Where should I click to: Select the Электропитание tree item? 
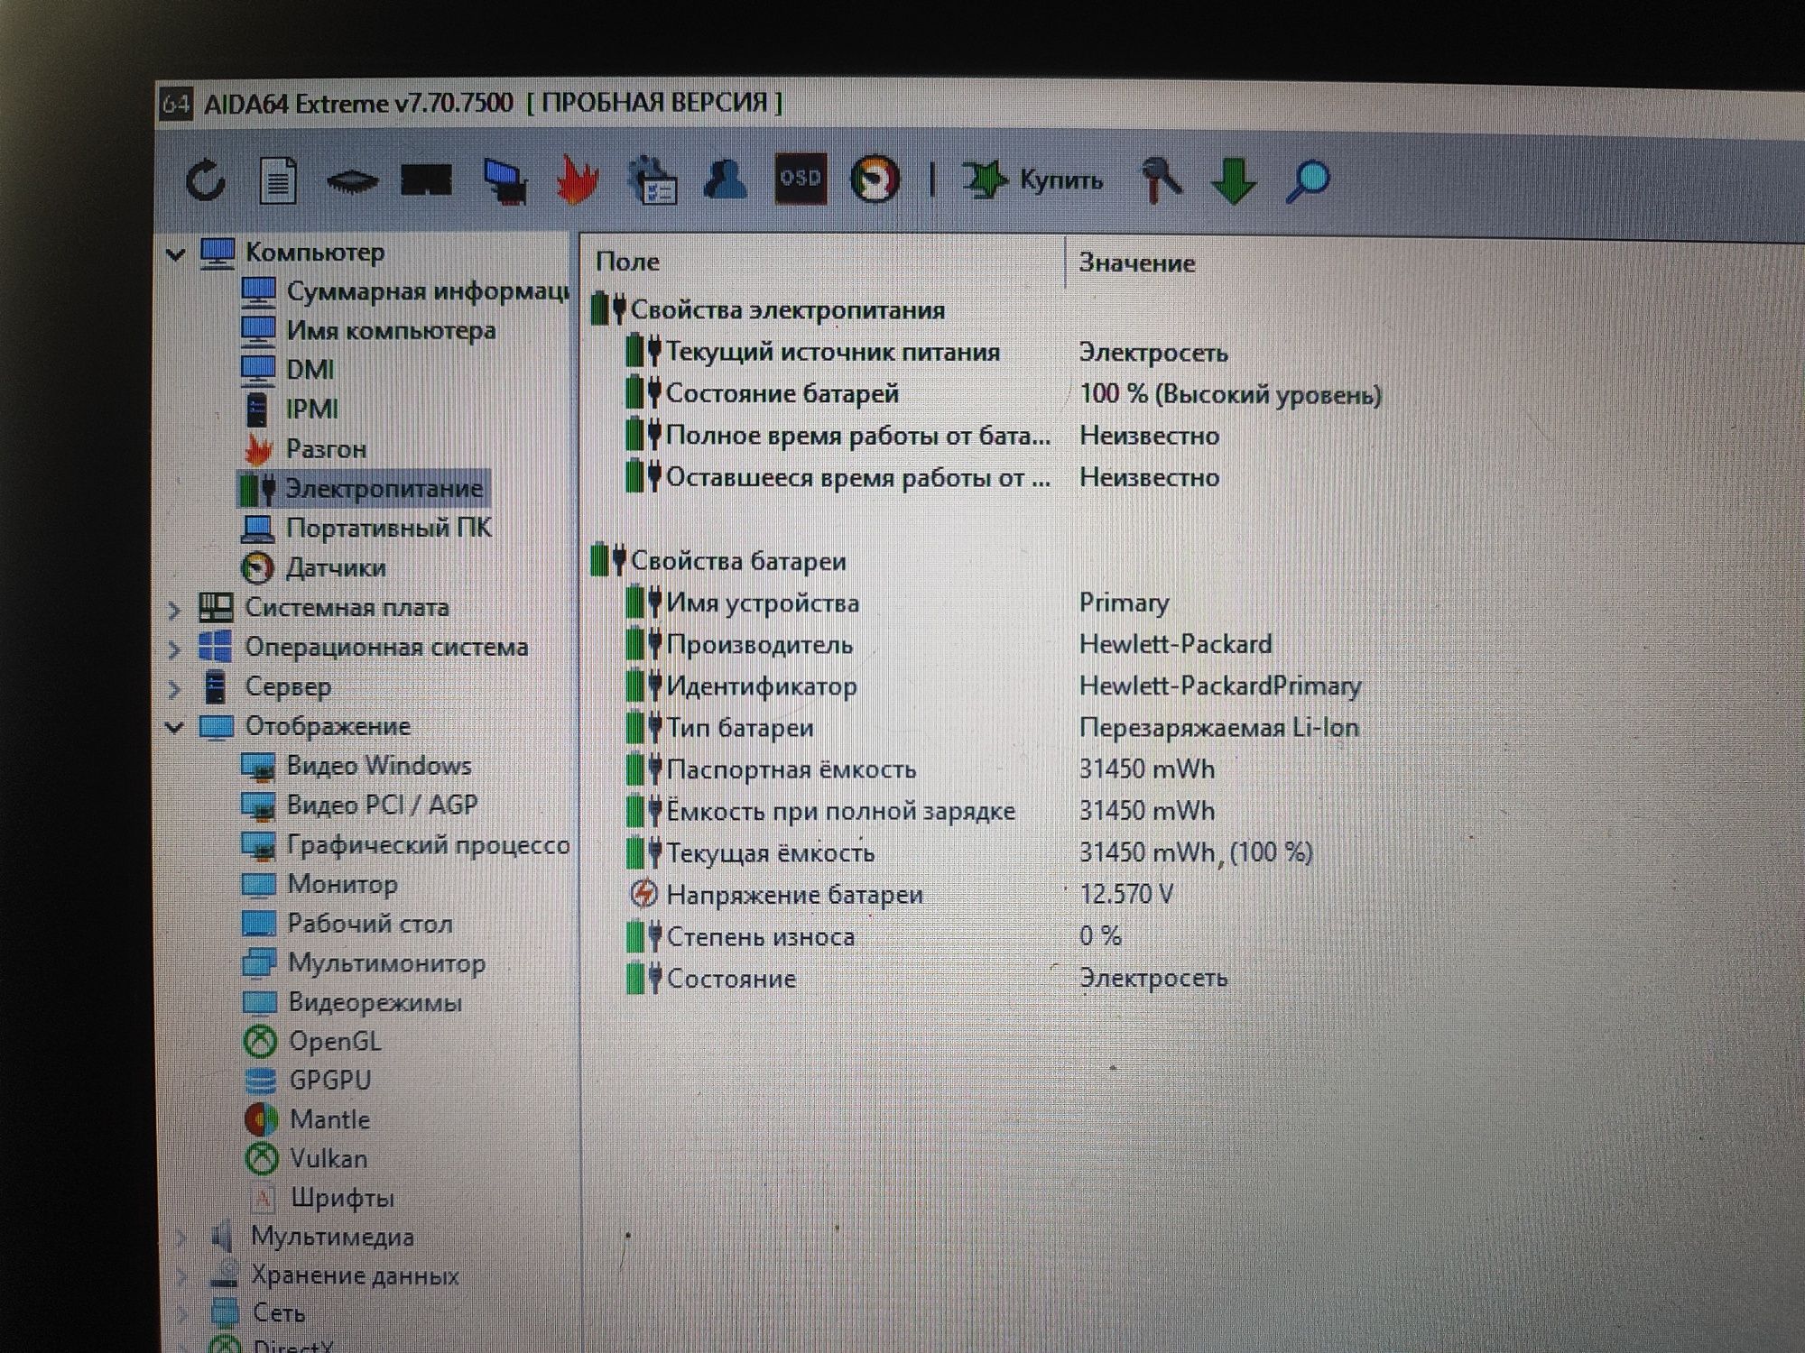362,489
